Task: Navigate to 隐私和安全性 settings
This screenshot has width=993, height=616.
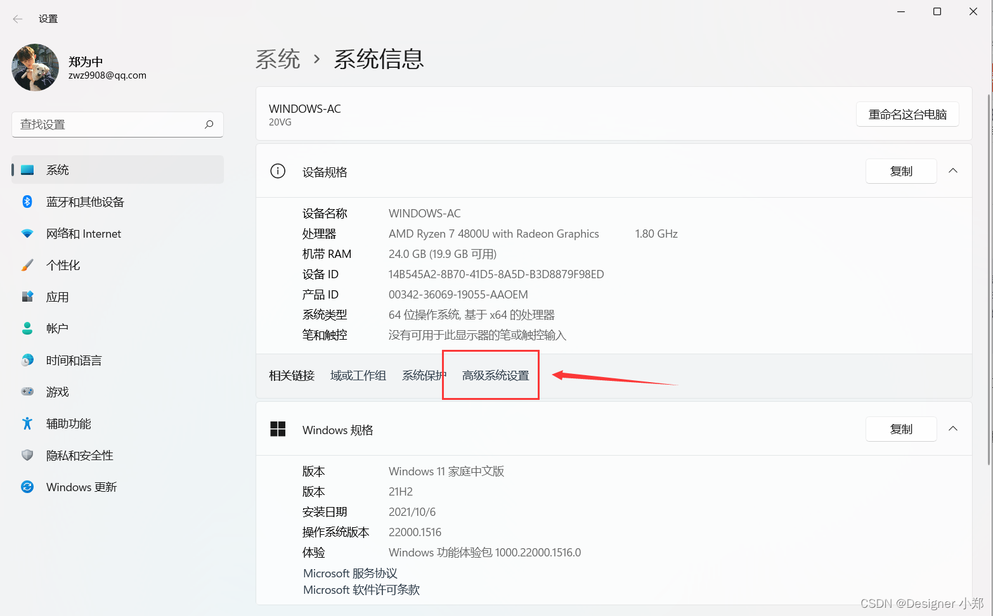Action: pos(117,455)
